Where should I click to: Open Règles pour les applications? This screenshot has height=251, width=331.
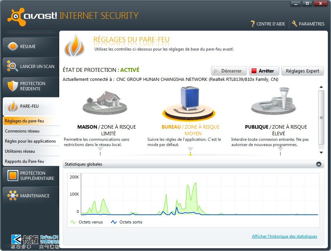31,141
